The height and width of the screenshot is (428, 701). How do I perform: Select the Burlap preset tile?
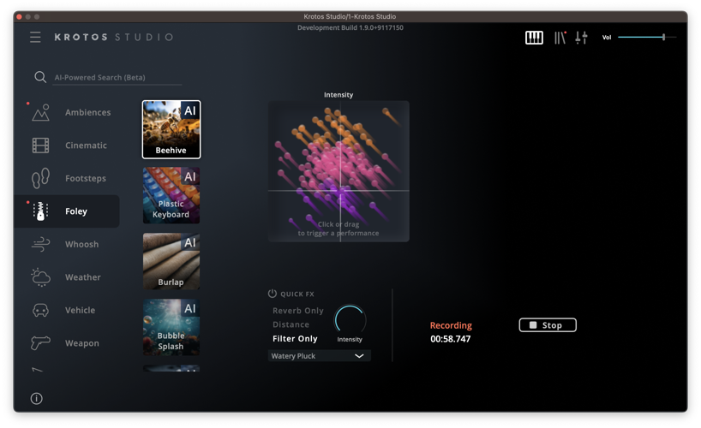click(x=171, y=261)
